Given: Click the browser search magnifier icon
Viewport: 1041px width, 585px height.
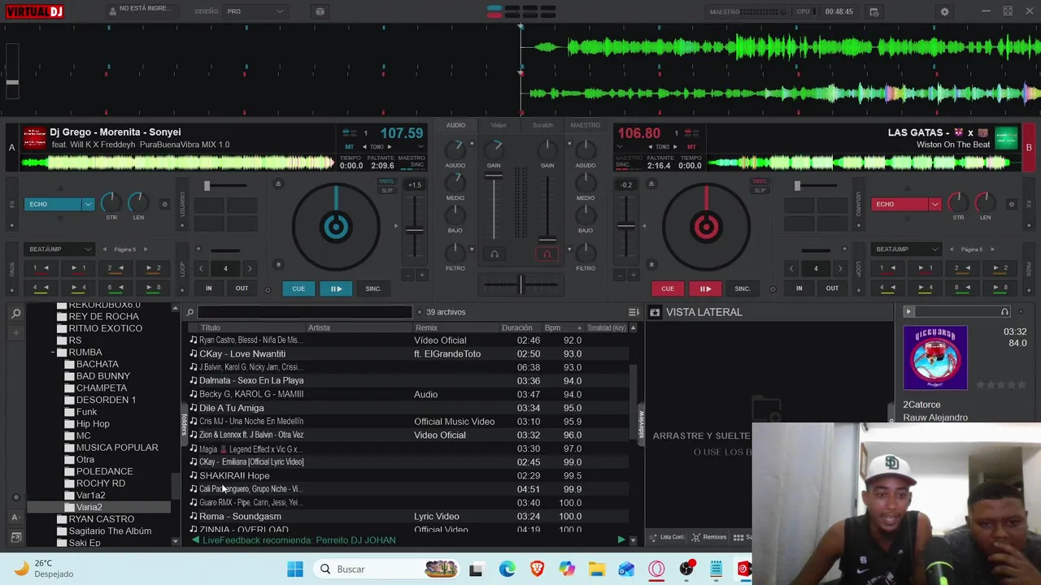Looking at the screenshot, I should tap(190, 312).
